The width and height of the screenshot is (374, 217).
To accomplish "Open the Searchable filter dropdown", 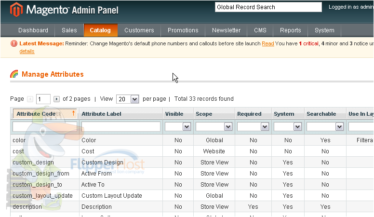I will pyautogui.click(x=325, y=126).
